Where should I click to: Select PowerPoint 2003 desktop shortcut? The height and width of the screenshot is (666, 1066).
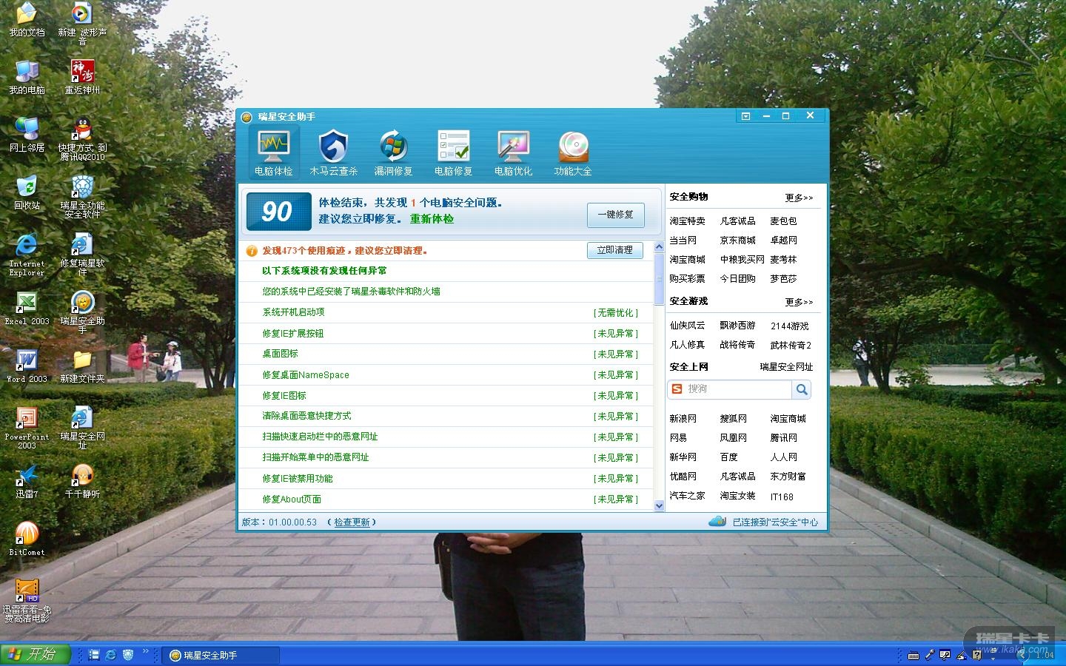tap(27, 428)
